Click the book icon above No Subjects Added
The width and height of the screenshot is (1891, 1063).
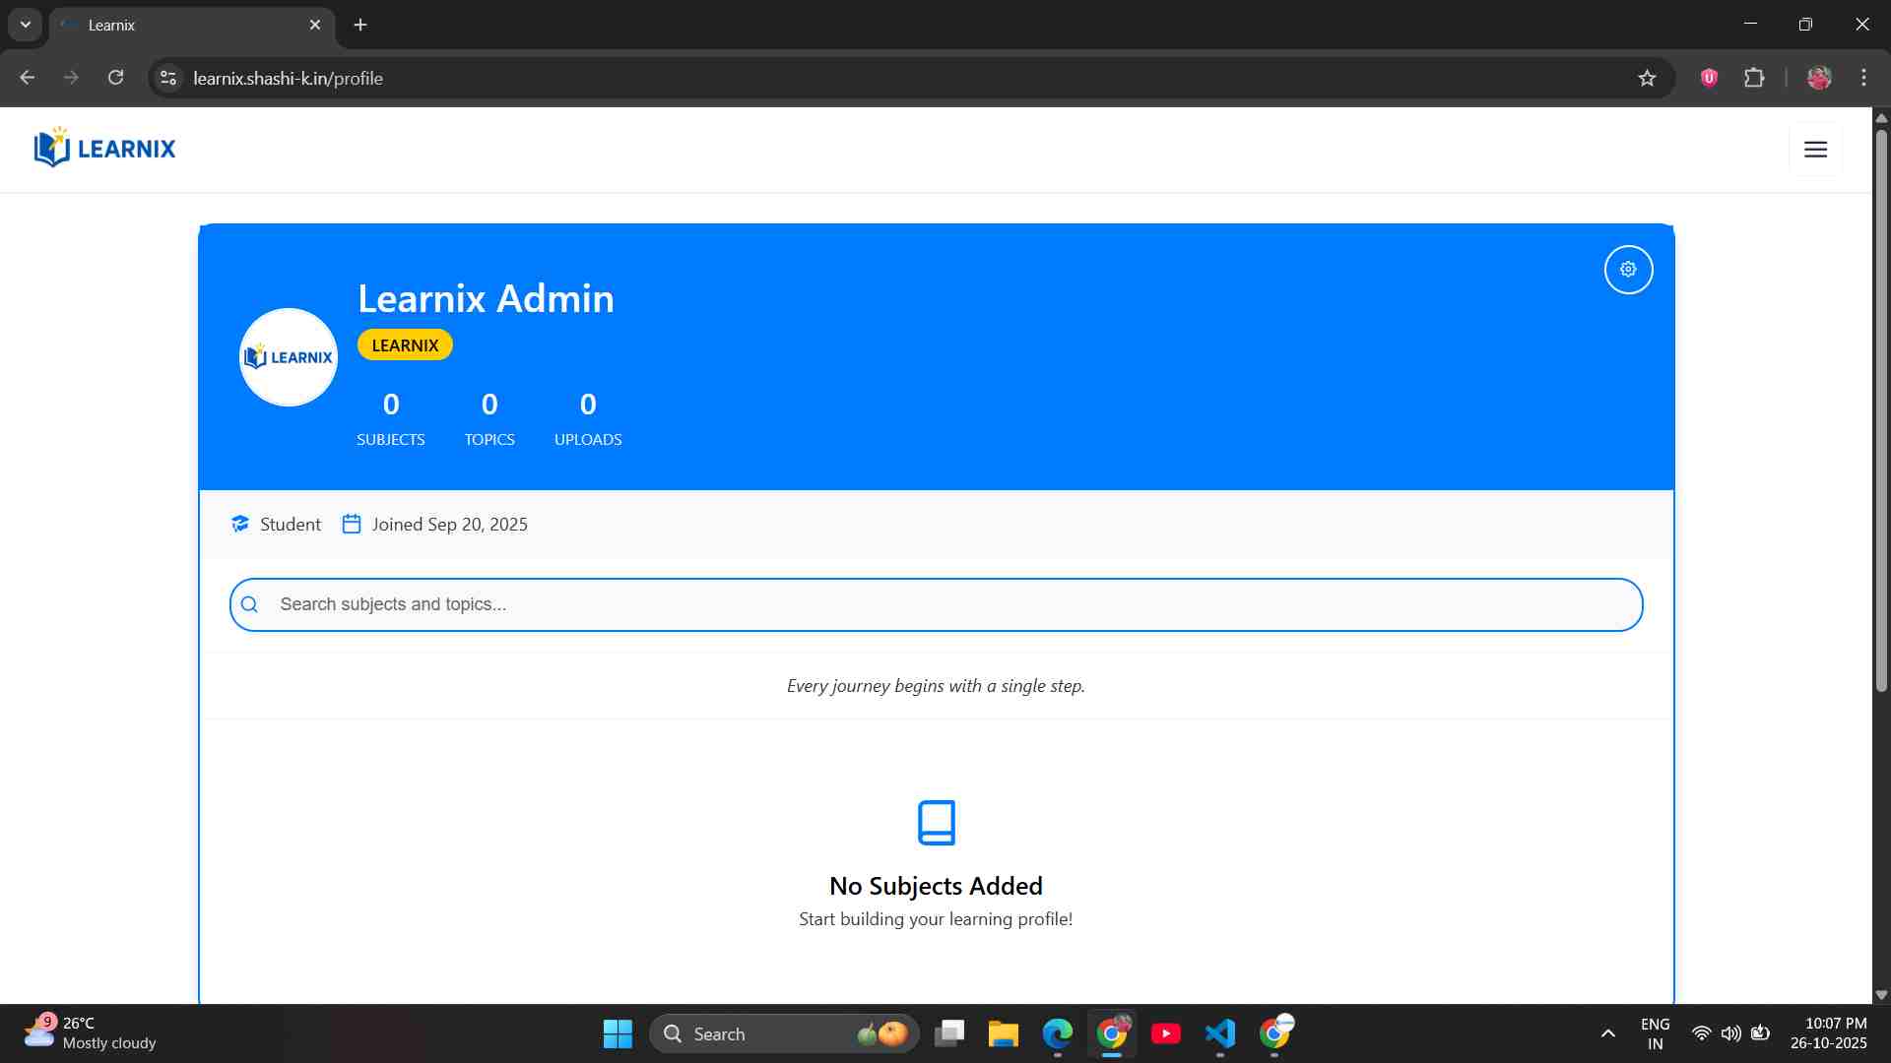pos(936,822)
